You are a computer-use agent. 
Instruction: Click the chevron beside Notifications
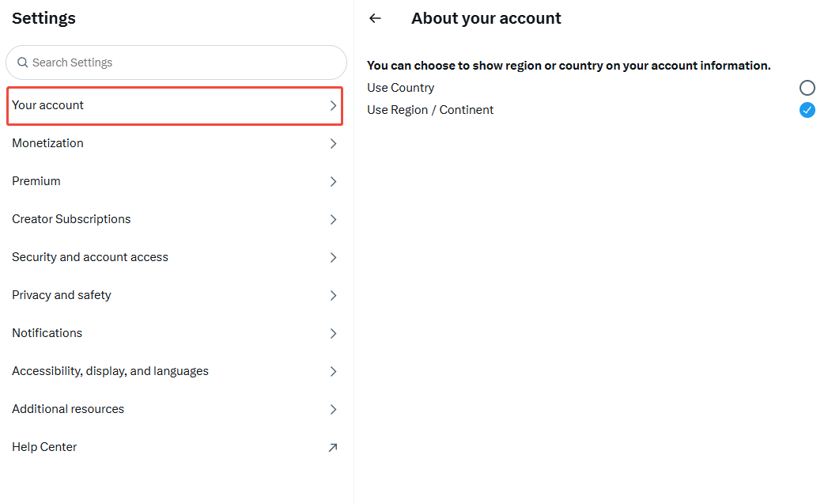tap(333, 333)
